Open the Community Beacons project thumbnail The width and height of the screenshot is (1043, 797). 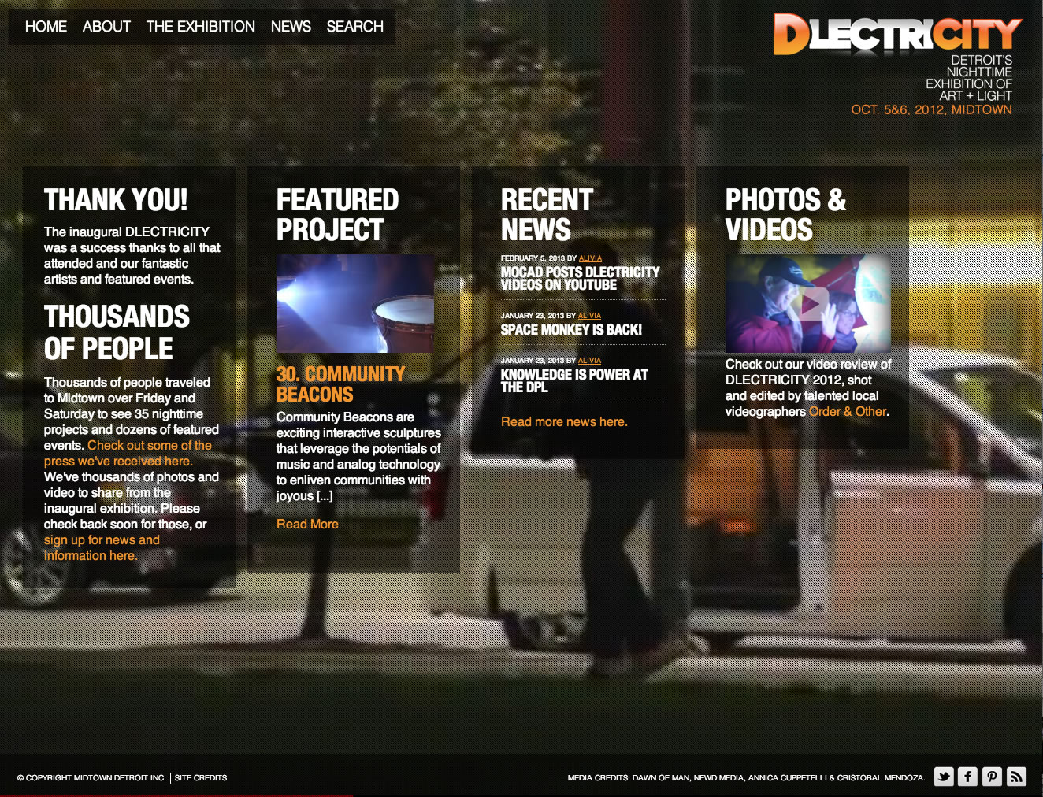(355, 303)
